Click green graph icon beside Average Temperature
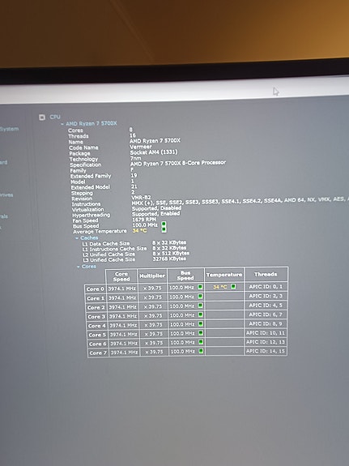Image resolution: width=349 pixels, height=466 pixels. click(x=164, y=229)
